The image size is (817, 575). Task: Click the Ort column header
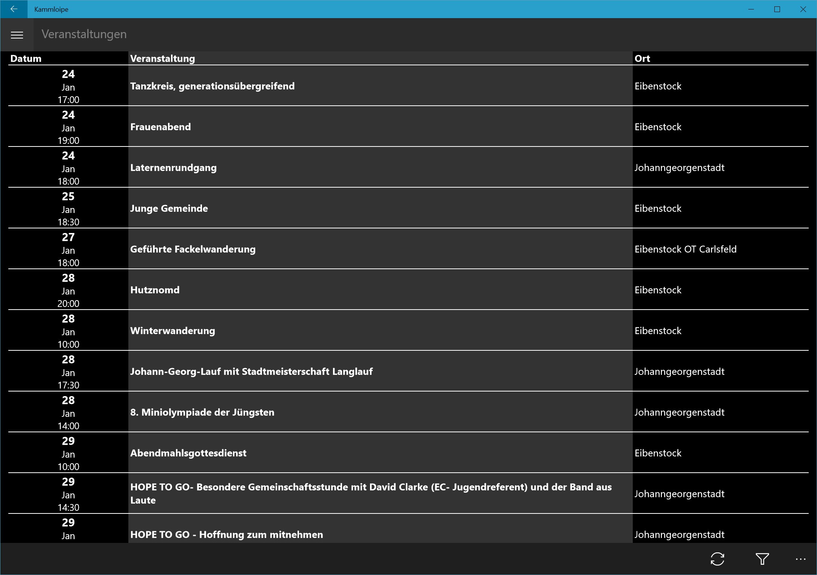pyautogui.click(x=642, y=59)
